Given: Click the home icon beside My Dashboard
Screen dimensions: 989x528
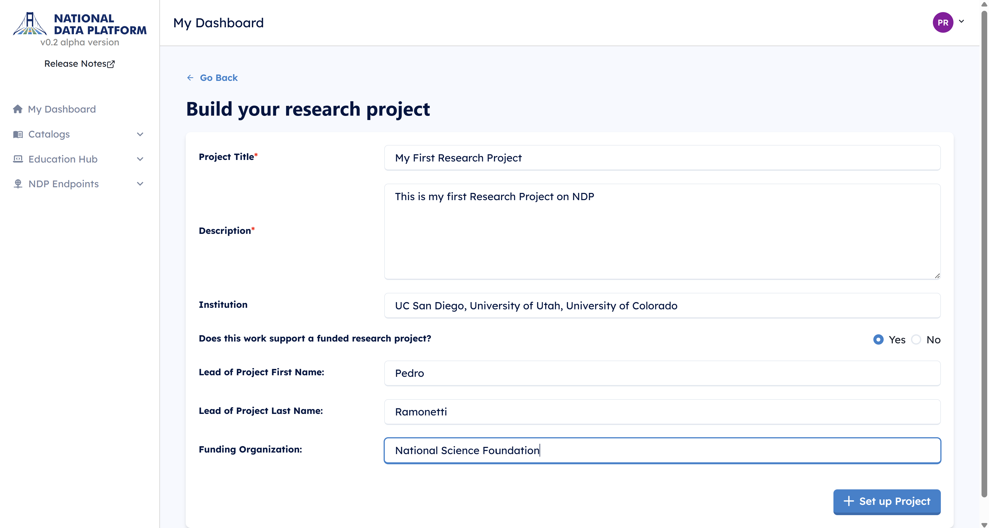Looking at the screenshot, I should coord(18,109).
